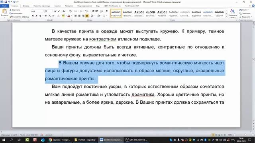The height and width of the screenshot is (143, 255).
Task: Click the Text Effects icon
Action: coord(59,16)
